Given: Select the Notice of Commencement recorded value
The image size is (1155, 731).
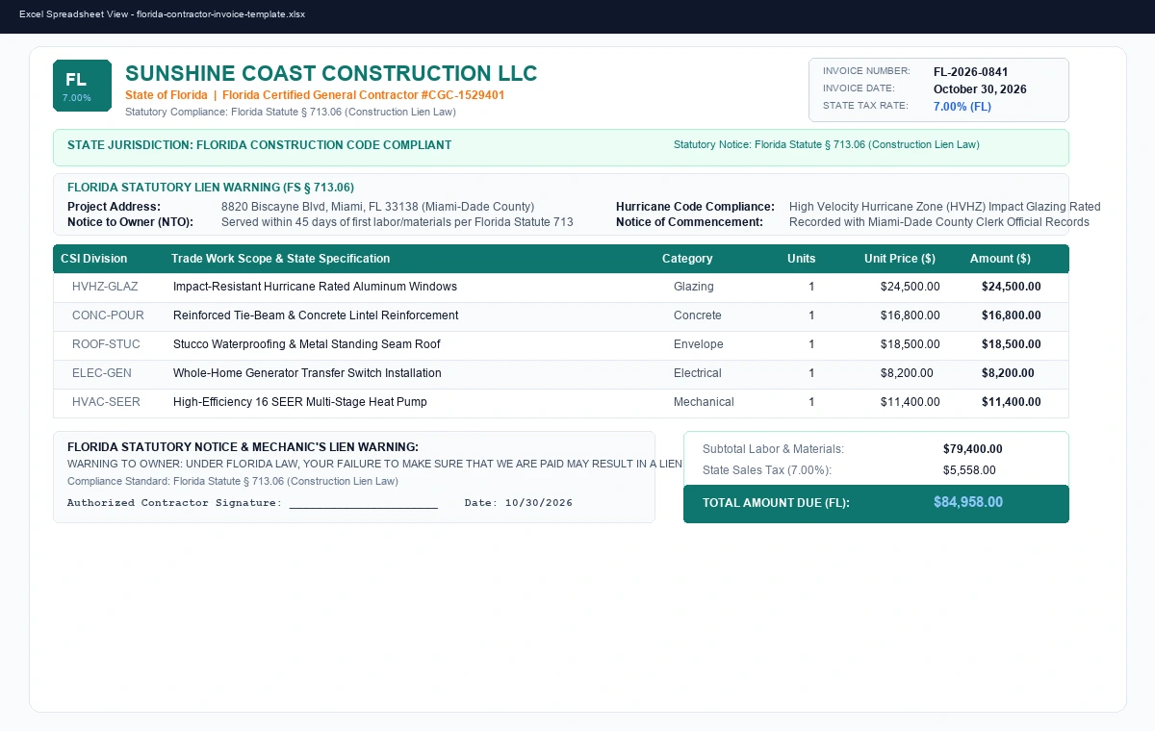Looking at the screenshot, I should (x=939, y=222).
